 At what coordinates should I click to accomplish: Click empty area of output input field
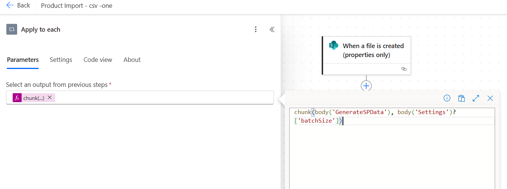(x=164, y=98)
